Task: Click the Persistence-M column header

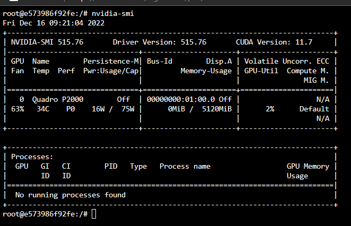Action: (111, 62)
